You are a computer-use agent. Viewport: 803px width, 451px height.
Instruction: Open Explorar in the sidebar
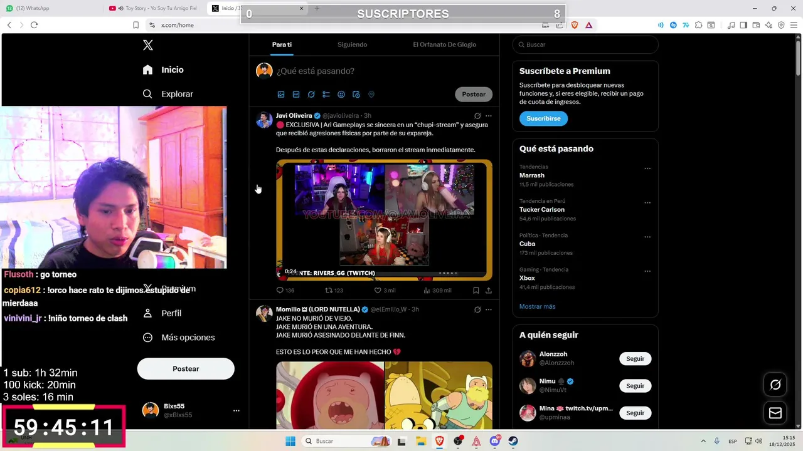(168, 94)
